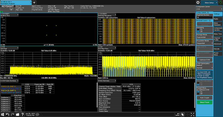Viewport: 223px width, 117px height.
Task: Redo the last action
Action: tap(13, 114)
